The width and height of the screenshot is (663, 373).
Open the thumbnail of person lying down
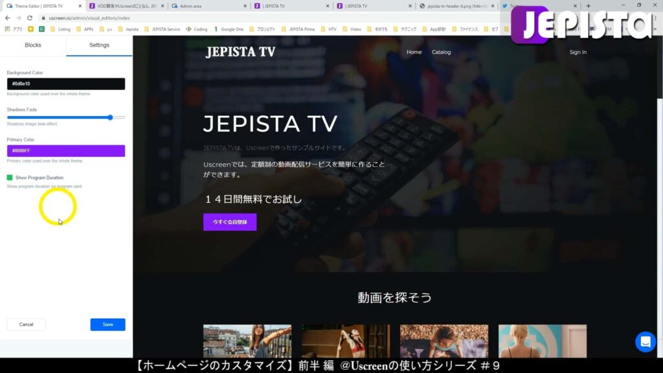pyautogui.click(x=444, y=341)
